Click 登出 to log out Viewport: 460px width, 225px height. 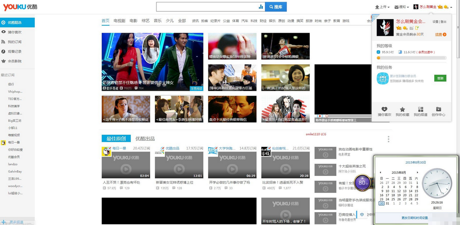[x=443, y=22]
